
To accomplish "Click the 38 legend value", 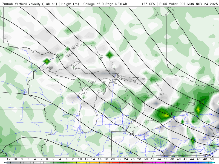I will point(172,159).
